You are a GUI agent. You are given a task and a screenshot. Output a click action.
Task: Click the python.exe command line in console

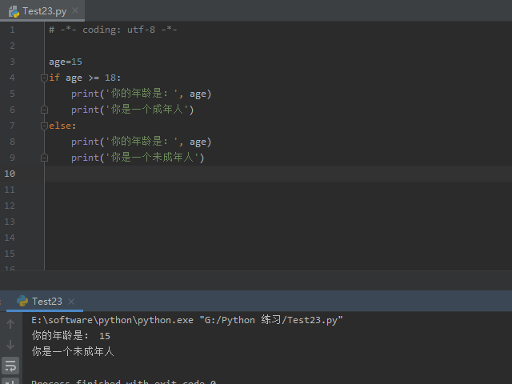187,320
